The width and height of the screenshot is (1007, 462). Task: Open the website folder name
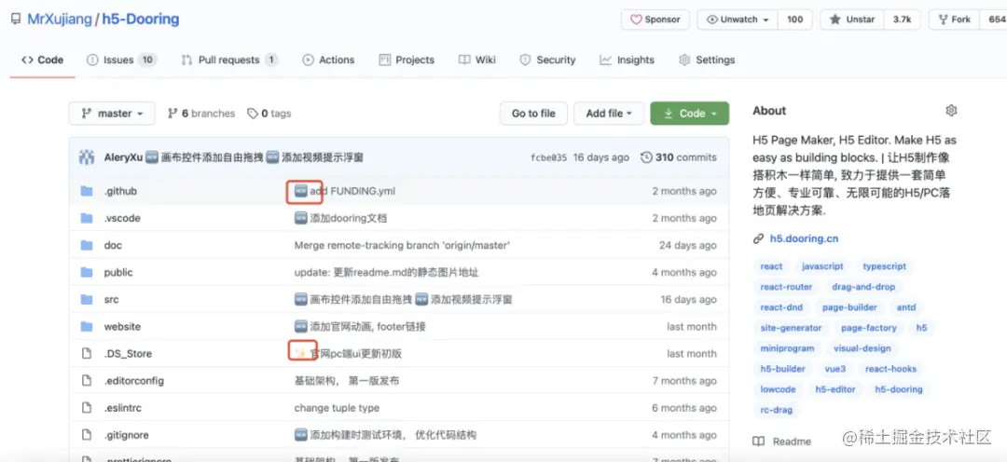tap(122, 327)
